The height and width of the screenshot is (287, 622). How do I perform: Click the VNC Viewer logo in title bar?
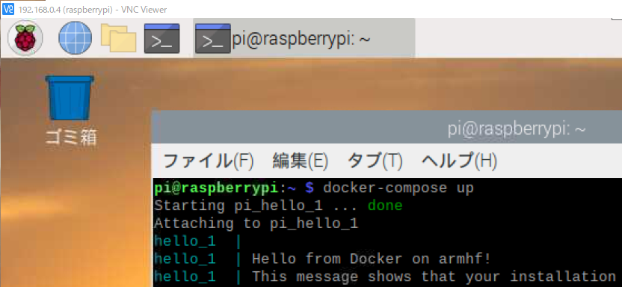[8, 9]
